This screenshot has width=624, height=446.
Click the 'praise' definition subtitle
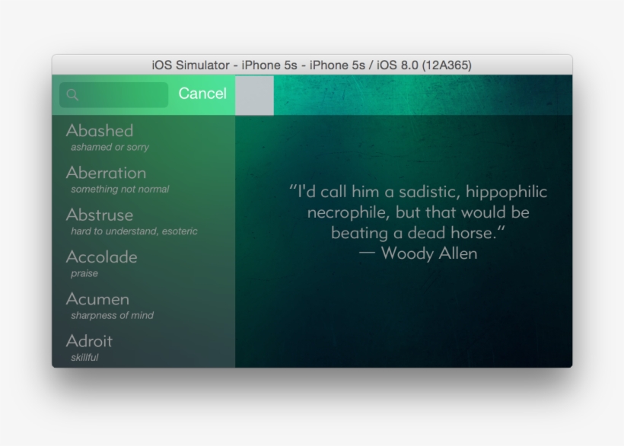(84, 273)
